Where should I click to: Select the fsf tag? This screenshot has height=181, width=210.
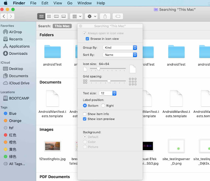point(9,128)
